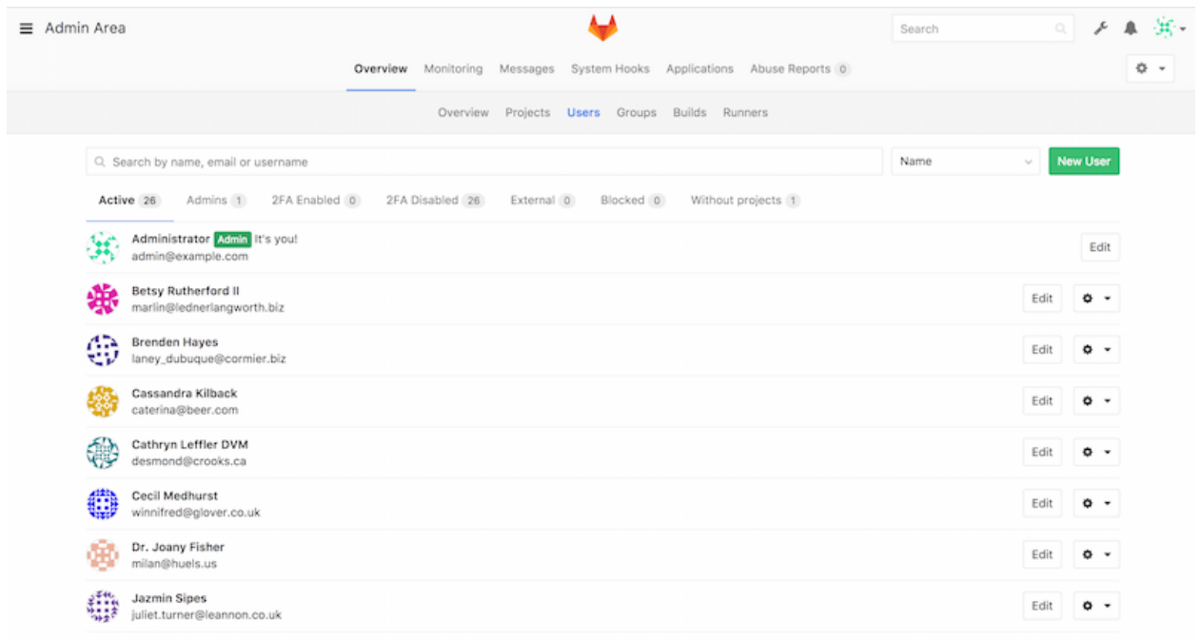The height and width of the screenshot is (640, 1201).
Task: Click Dr. Joany Fisher's avatar
Action: (103, 556)
